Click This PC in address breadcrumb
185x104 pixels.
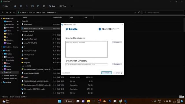[24, 12]
